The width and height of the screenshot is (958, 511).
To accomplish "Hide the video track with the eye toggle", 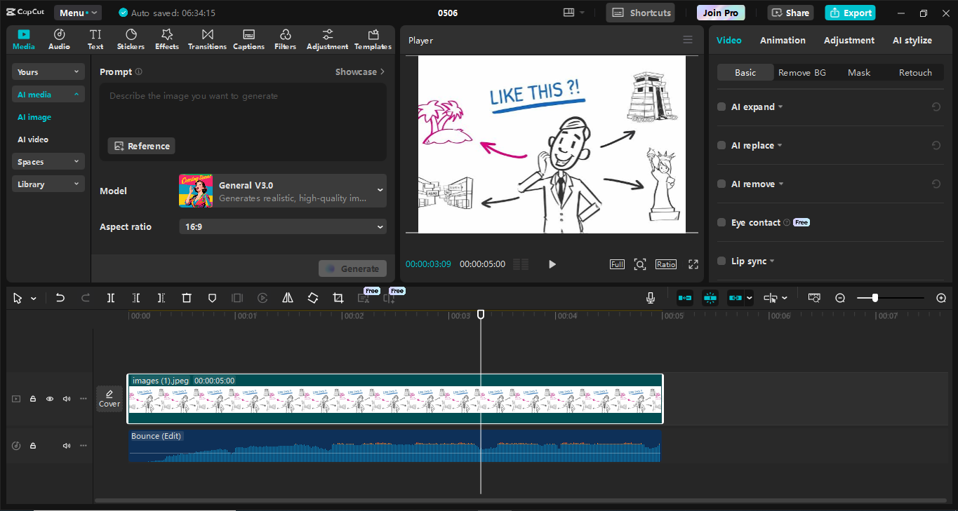I will (x=49, y=398).
